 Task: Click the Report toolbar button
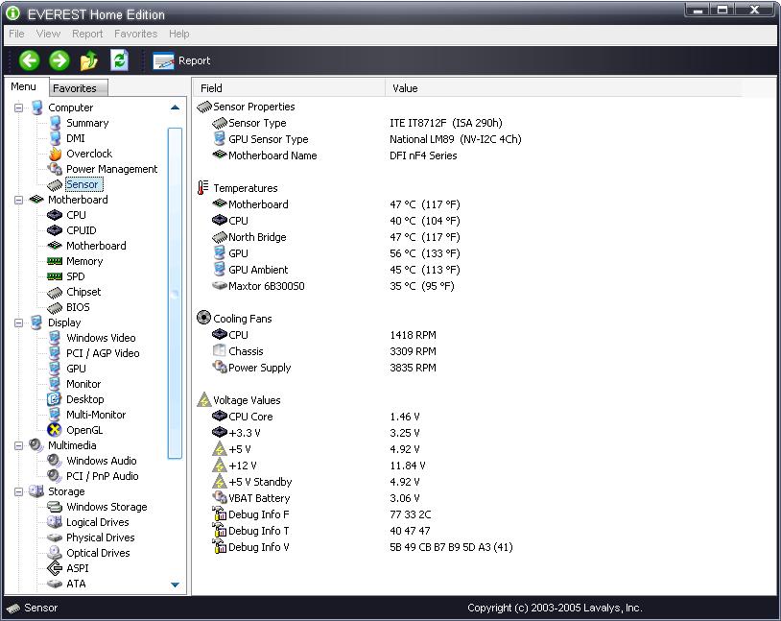[181, 60]
